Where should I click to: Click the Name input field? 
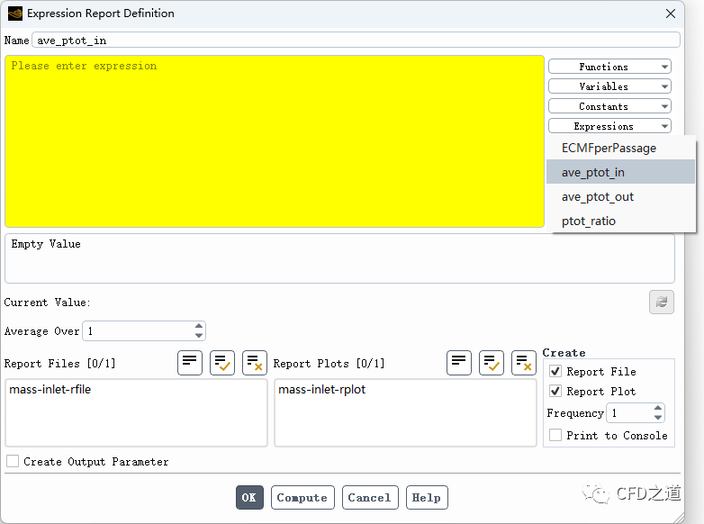pos(356,40)
